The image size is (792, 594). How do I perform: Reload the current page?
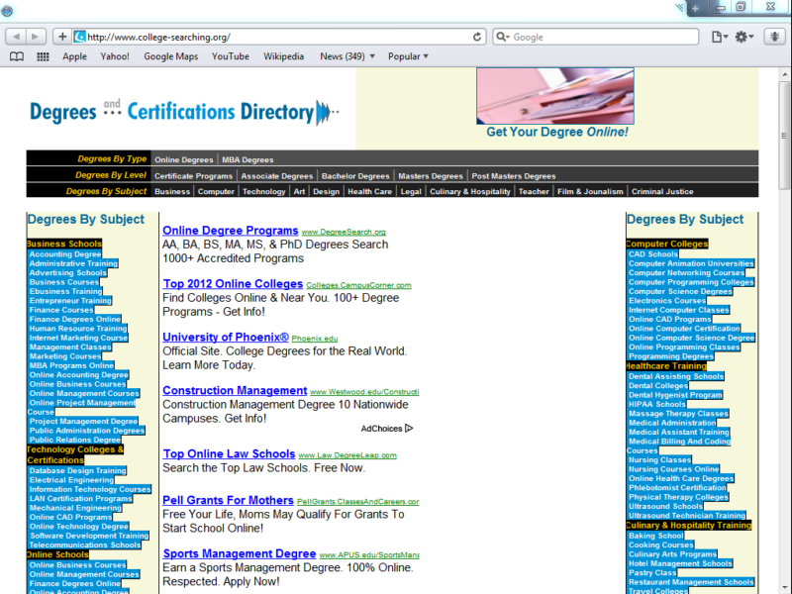(477, 37)
